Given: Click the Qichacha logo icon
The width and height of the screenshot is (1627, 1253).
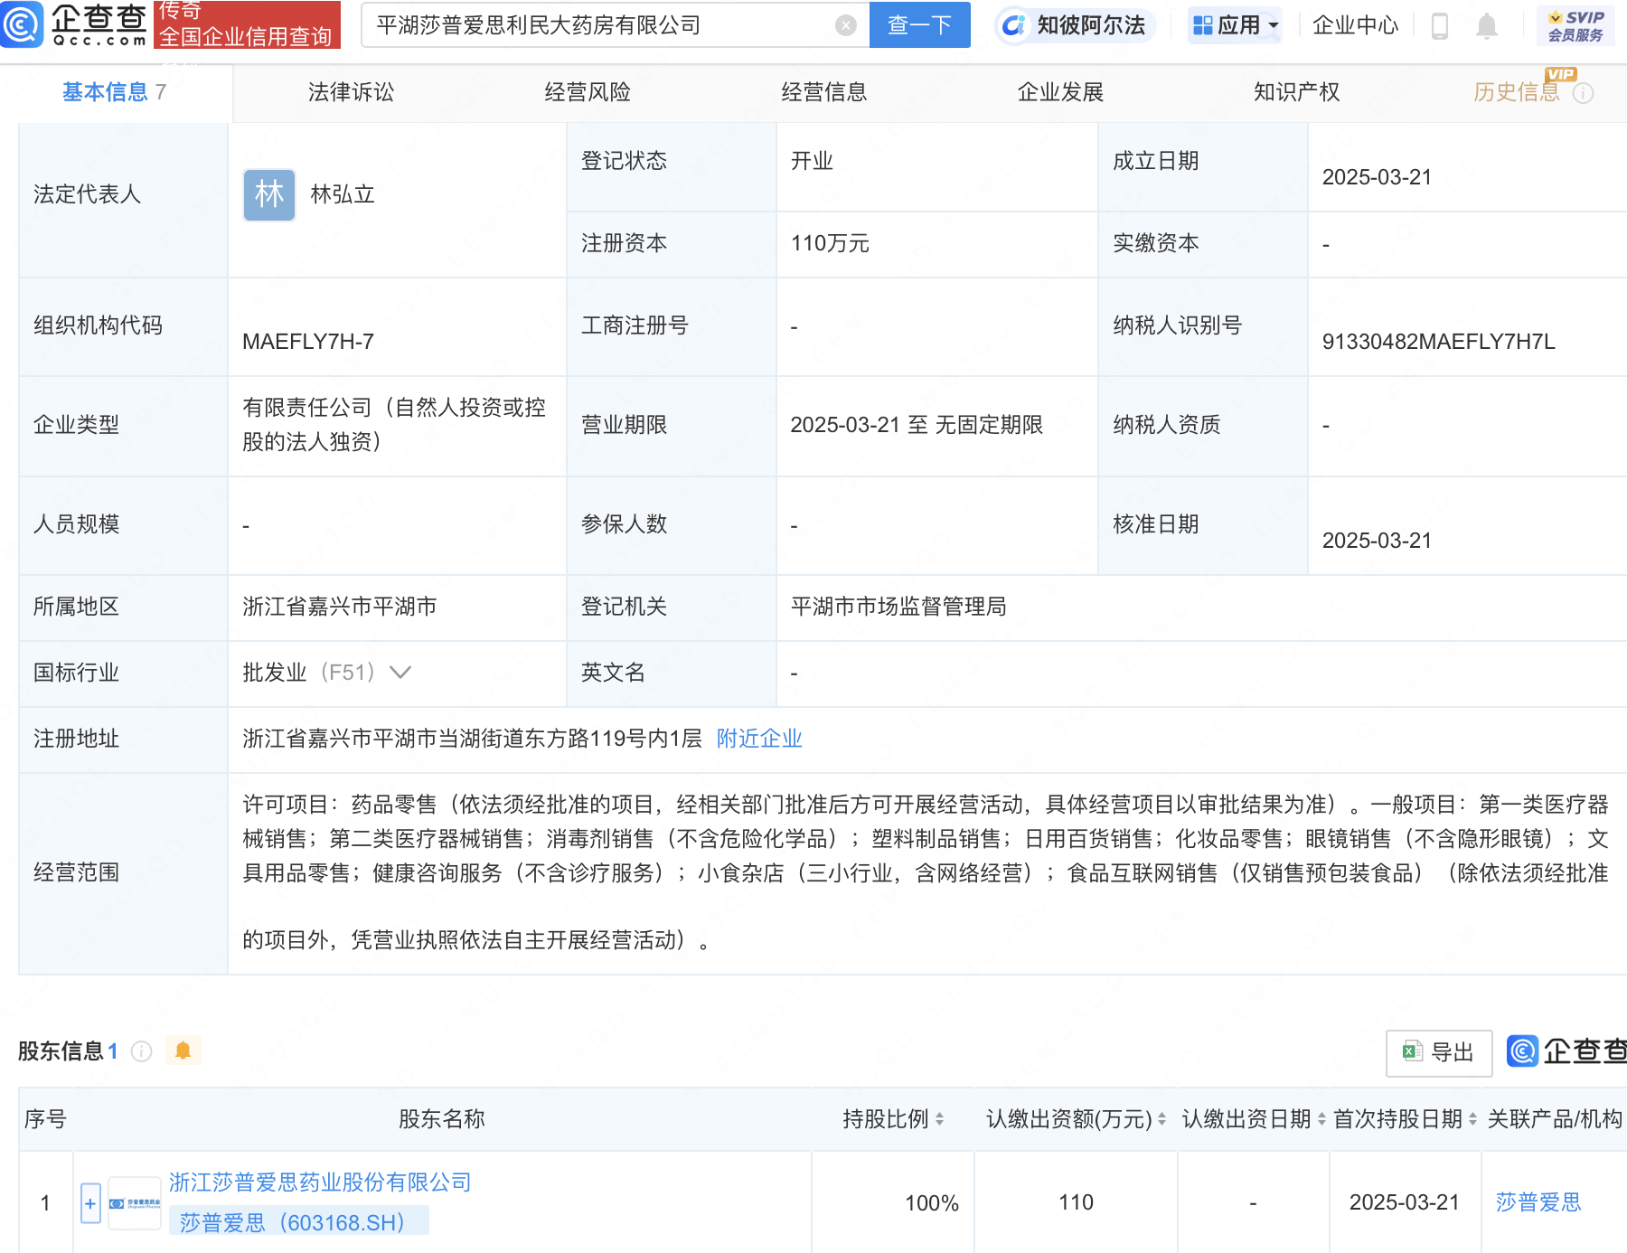Looking at the screenshot, I should coord(22,24).
